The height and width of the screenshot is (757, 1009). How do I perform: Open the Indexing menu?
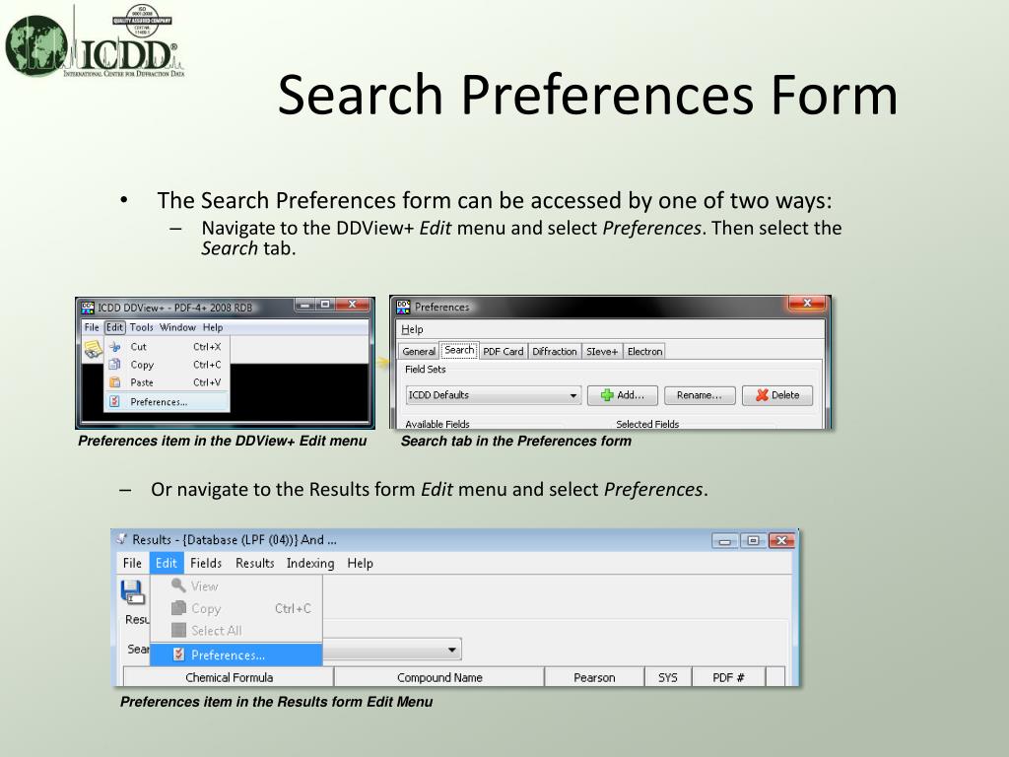310,563
